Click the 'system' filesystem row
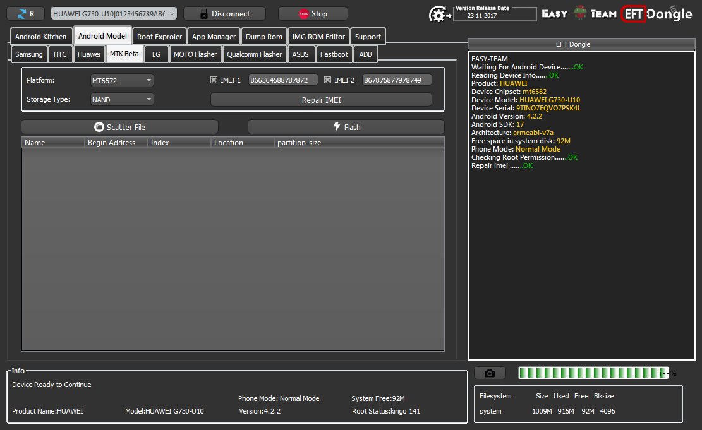 547,411
